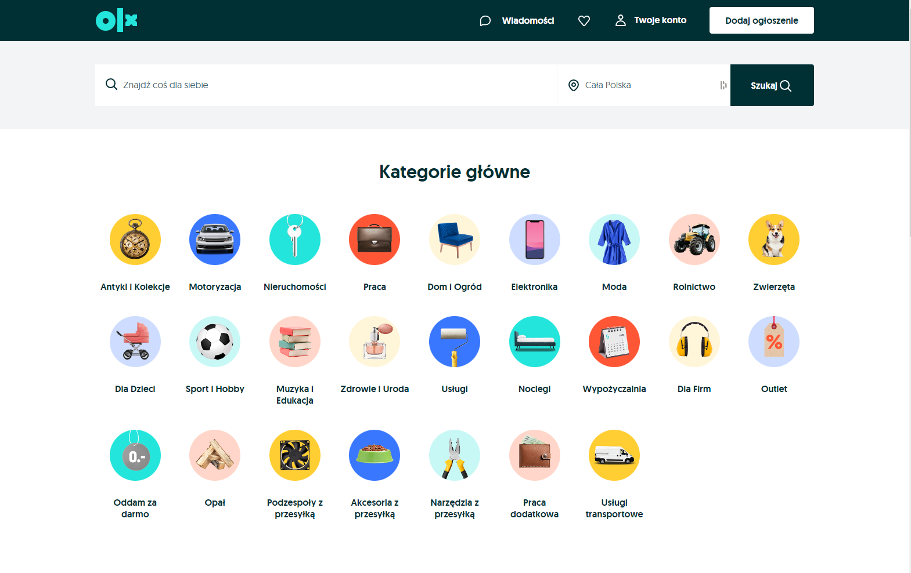Focus the 'Znajdź coś dla siebie' search field

(326, 85)
